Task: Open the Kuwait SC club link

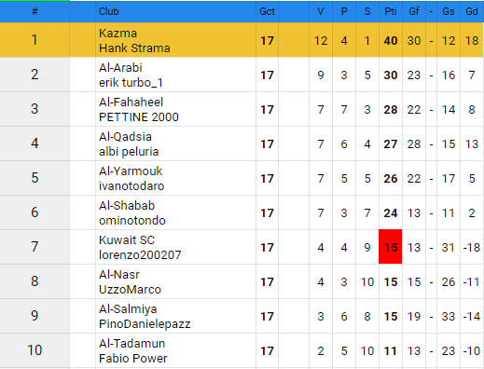Action: tap(127, 240)
